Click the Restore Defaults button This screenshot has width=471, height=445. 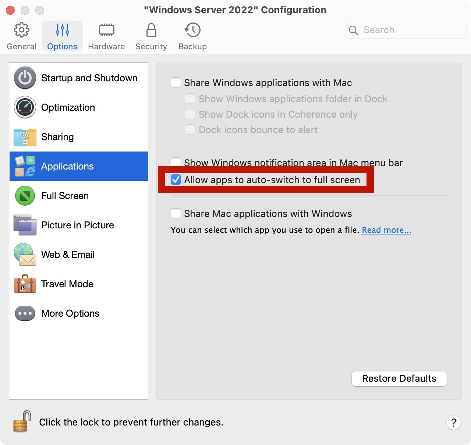click(399, 378)
